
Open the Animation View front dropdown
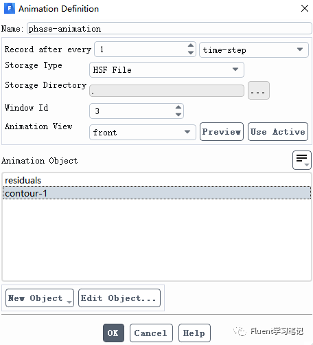point(143,132)
